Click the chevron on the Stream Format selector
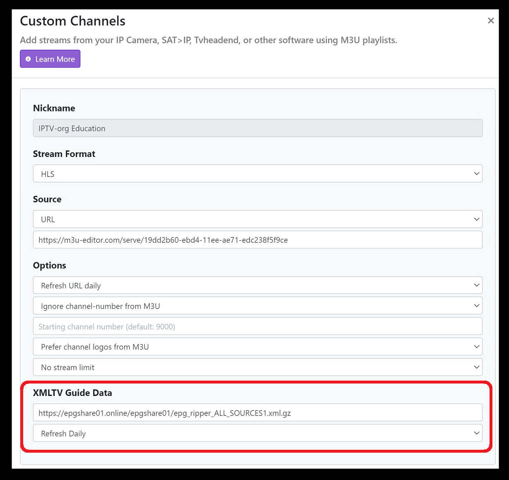509x480 pixels. (476, 173)
